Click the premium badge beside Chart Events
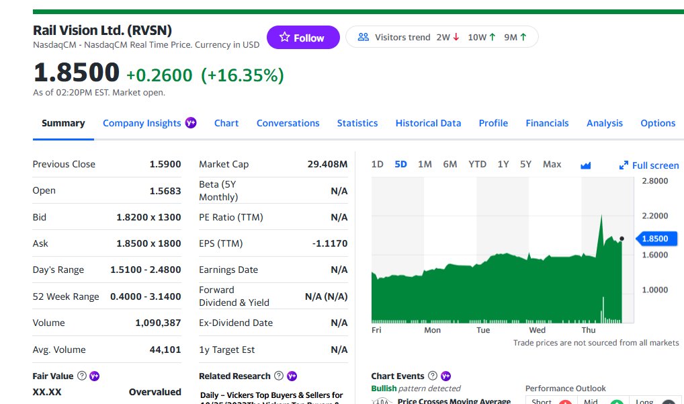 click(445, 376)
